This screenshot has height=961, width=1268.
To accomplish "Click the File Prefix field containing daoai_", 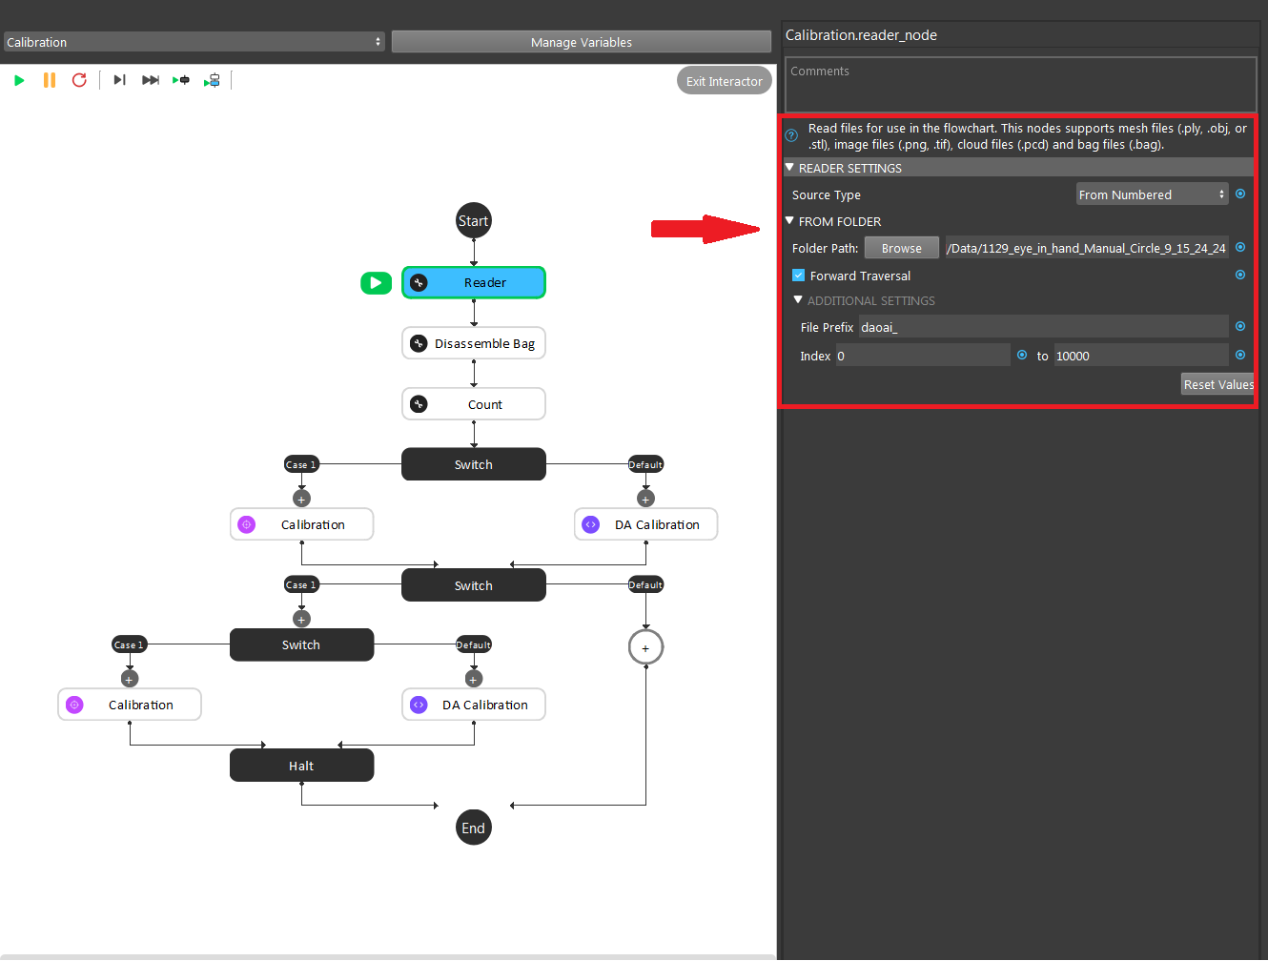I will [x=1044, y=327].
